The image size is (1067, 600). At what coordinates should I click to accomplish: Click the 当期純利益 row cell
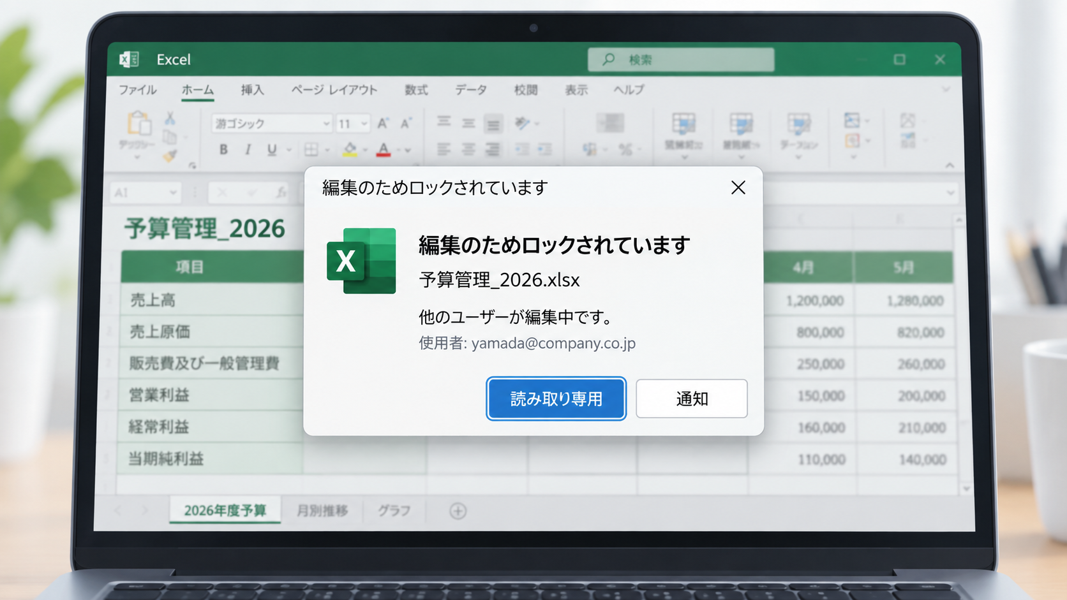[211, 458]
